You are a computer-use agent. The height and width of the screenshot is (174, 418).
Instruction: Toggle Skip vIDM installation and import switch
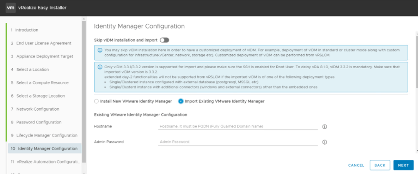tap(165, 40)
